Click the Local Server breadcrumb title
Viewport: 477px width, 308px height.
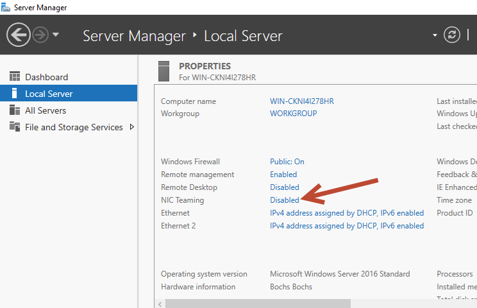point(243,36)
